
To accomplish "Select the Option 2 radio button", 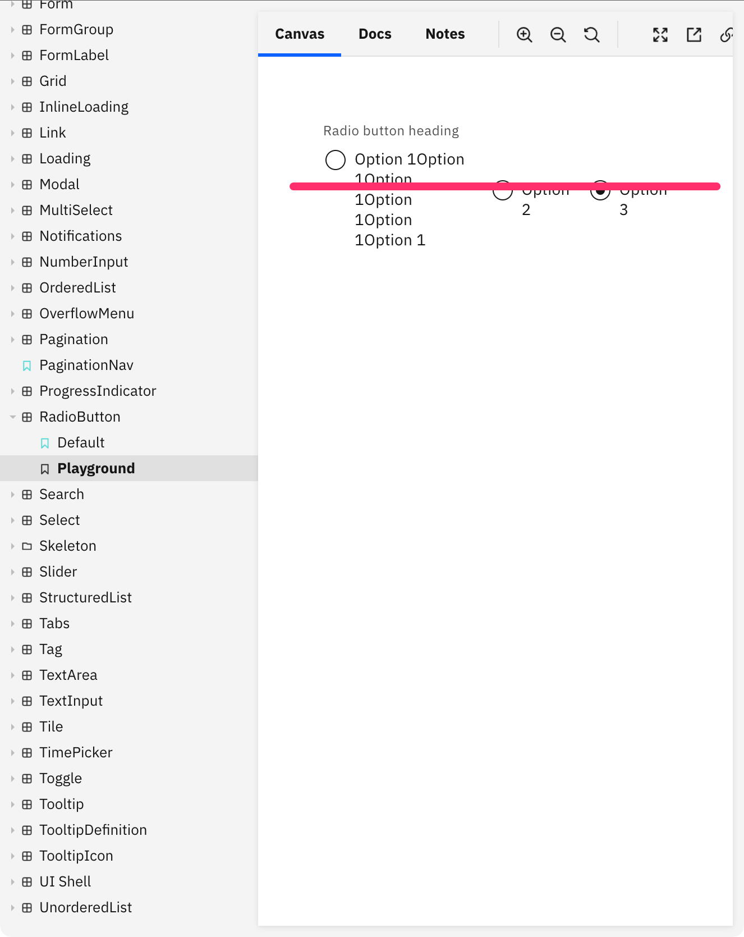I will point(502,191).
